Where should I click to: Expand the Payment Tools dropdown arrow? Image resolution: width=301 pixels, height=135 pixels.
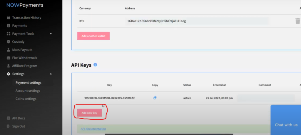pyautogui.click(x=51, y=34)
